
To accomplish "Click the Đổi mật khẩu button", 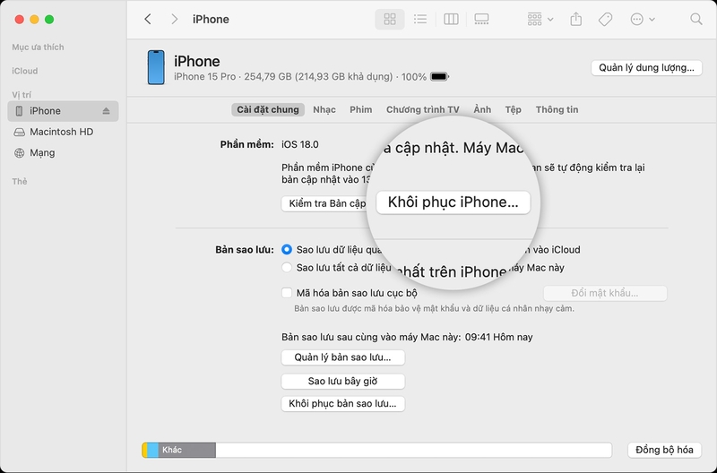I will [605, 293].
